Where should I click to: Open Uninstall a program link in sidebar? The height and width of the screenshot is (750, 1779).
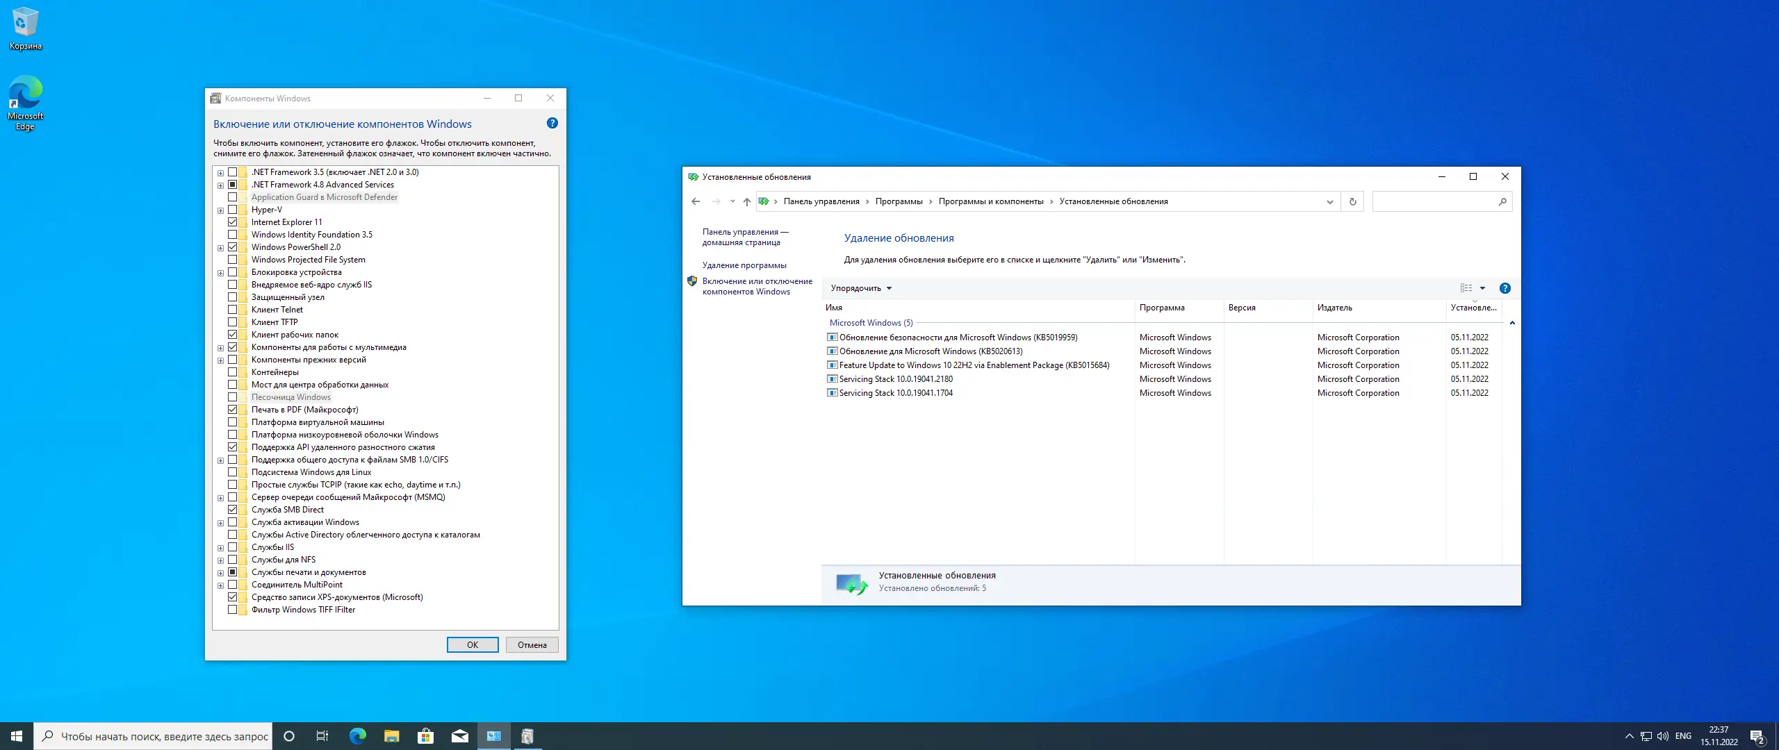click(x=744, y=265)
